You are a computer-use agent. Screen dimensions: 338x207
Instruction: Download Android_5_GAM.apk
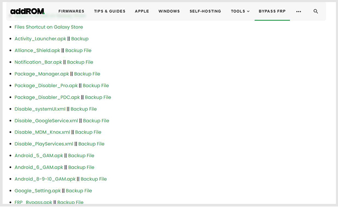click(39, 156)
